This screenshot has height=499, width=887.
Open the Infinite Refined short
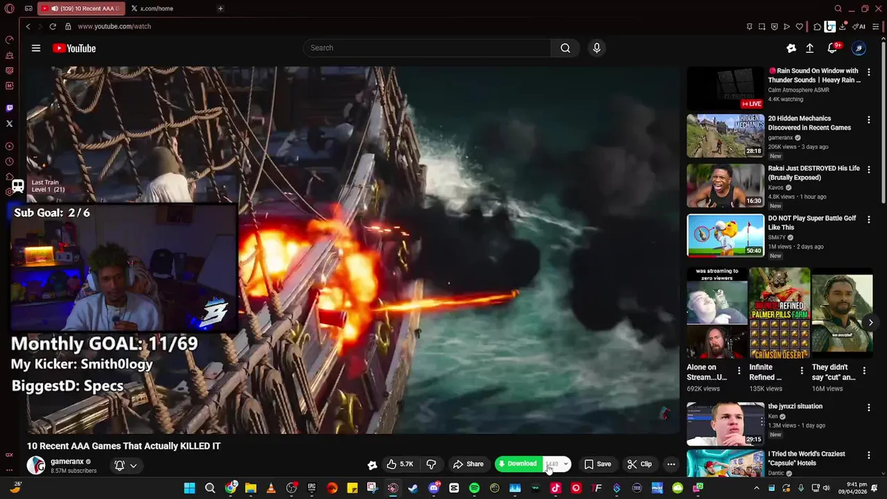click(780, 313)
